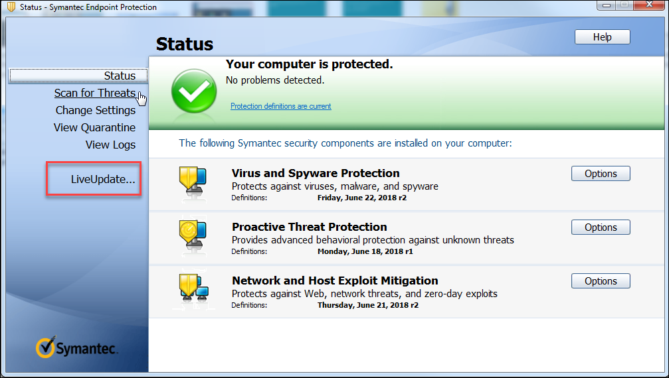Open Options for Proactive Threat Protection
Screen dimensions: 669x378
click(x=601, y=227)
